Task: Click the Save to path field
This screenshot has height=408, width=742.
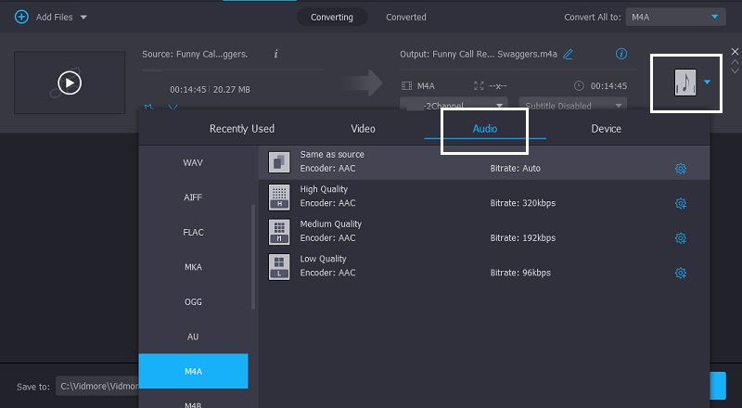Action: pyautogui.click(x=97, y=386)
